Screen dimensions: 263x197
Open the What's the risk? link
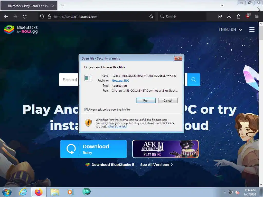pos(117,126)
